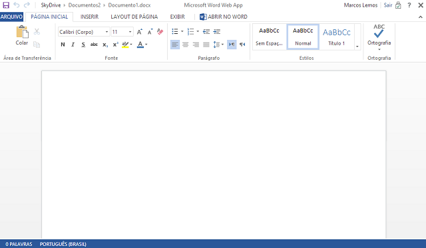Image resolution: width=426 pixels, height=248 pixels.
Task: Open the Ortografia options arrow
Action: click(x=379, y=49)
